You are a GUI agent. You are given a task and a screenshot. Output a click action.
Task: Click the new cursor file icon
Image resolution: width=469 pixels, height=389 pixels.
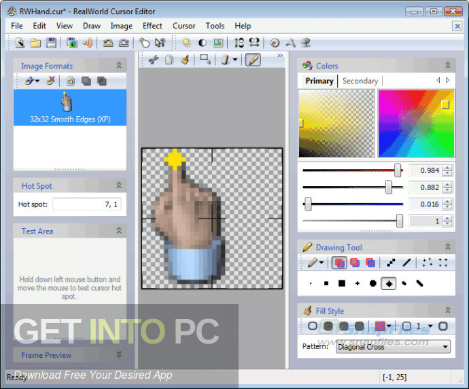[x=20, y=43]
